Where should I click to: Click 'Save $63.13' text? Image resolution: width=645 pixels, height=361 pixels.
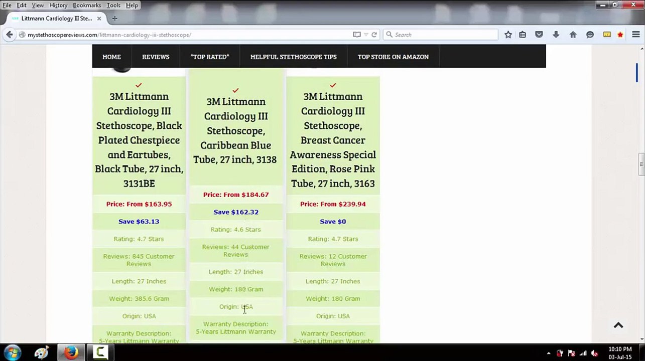tap(139, 222)
